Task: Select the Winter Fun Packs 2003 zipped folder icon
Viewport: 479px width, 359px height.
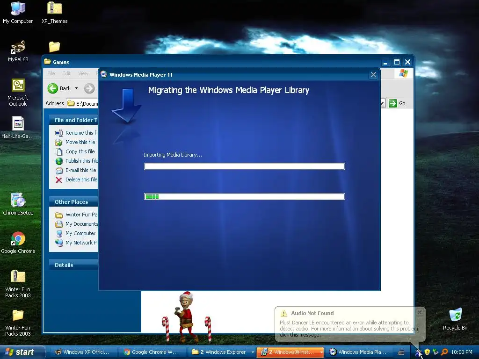Action: click(18, 284)
